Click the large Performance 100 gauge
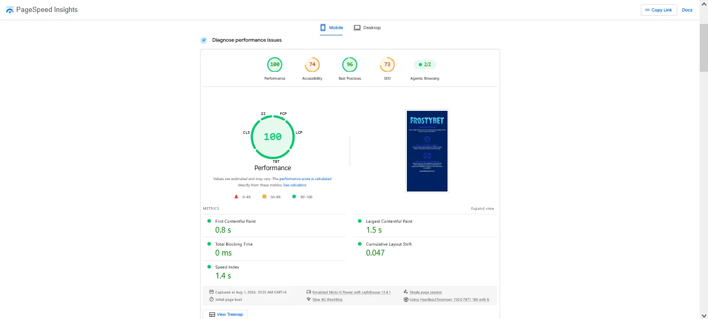 (x=272, y=137)
